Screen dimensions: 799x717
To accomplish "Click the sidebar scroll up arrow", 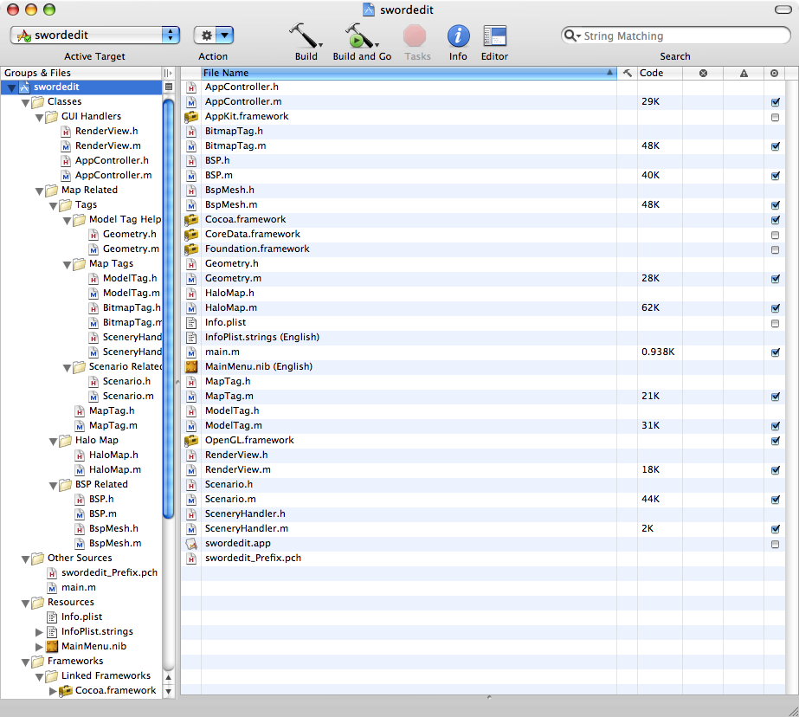I will coord(168,677).
